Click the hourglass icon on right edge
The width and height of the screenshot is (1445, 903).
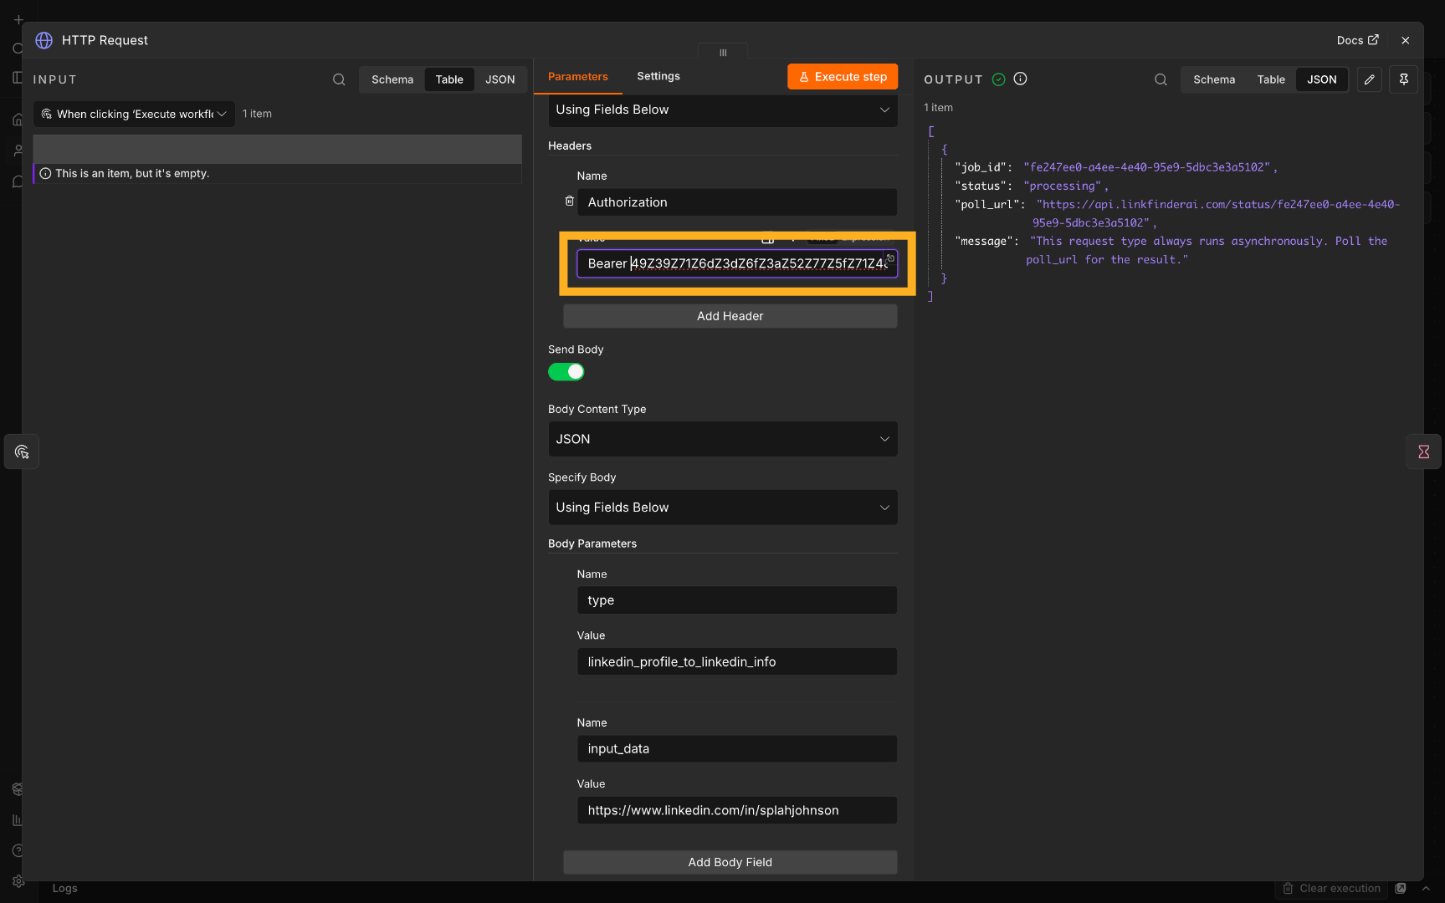pos(1423,451)
